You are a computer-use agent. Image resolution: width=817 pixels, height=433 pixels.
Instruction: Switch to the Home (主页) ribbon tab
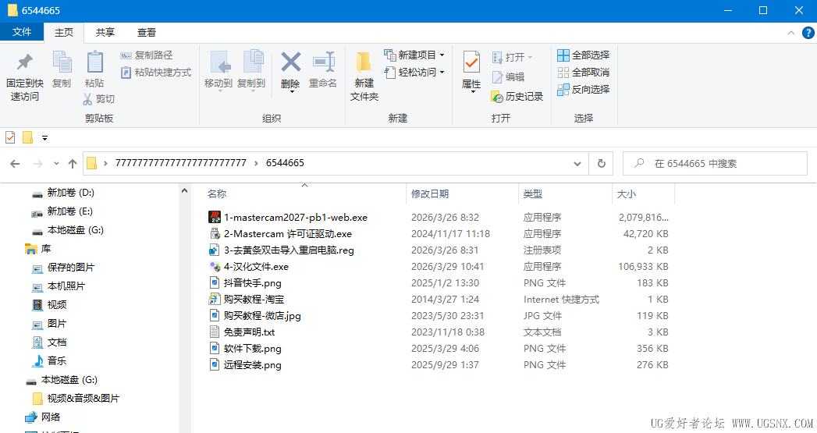tap(64, 32)
